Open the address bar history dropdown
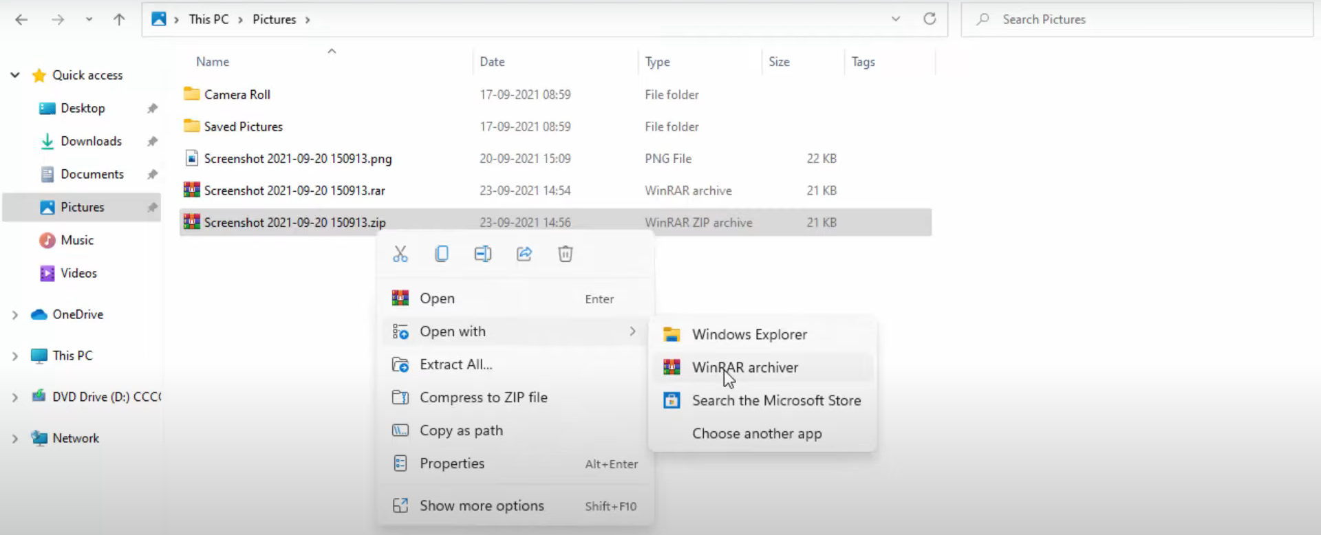The height and width of the screenshot is (535, 1321). click(x=895, y=19)
